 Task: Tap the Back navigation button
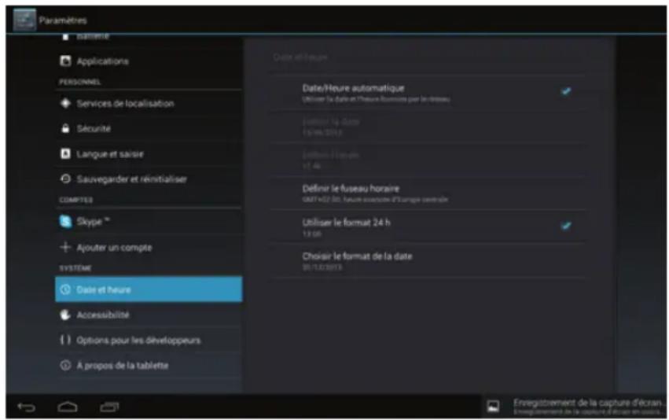[27, 407]
